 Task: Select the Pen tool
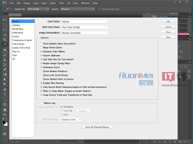point(5,90)
